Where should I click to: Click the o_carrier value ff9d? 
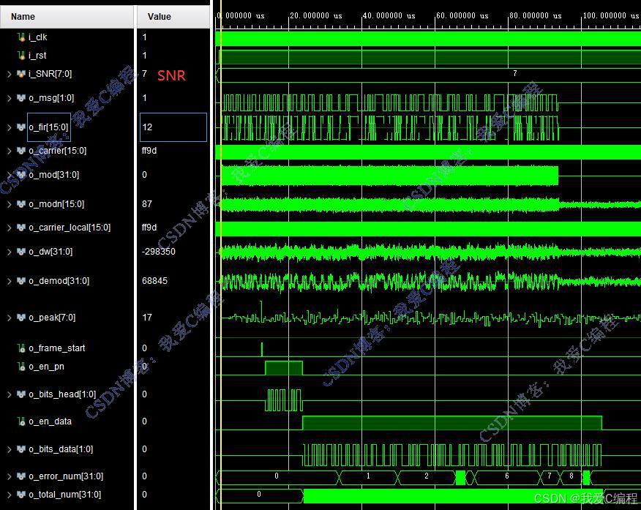149,151
